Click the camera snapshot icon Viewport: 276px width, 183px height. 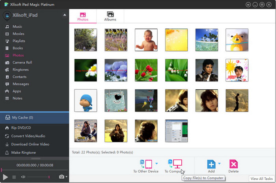click(62, 177)
